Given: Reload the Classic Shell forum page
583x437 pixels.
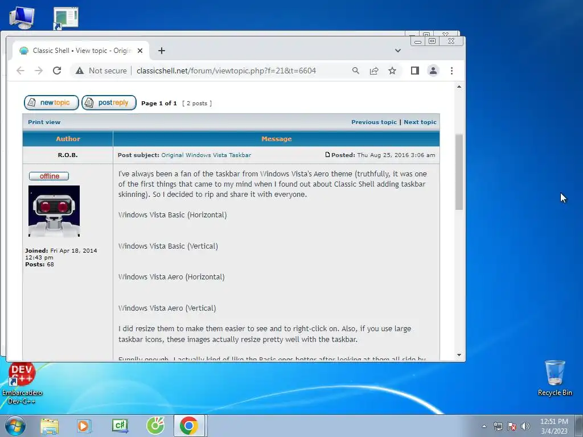Looking at the screenshot, I should tap(57, 71).
